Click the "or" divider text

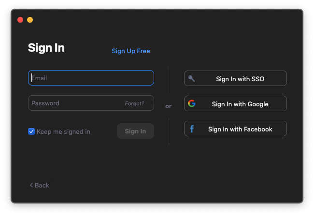[x=169, y=106]
